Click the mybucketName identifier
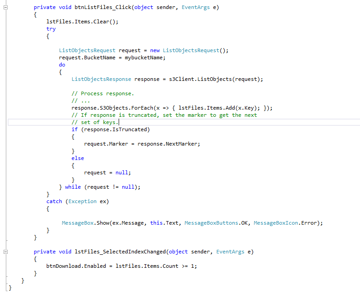The image size is (360, 297). coord(144,58)
